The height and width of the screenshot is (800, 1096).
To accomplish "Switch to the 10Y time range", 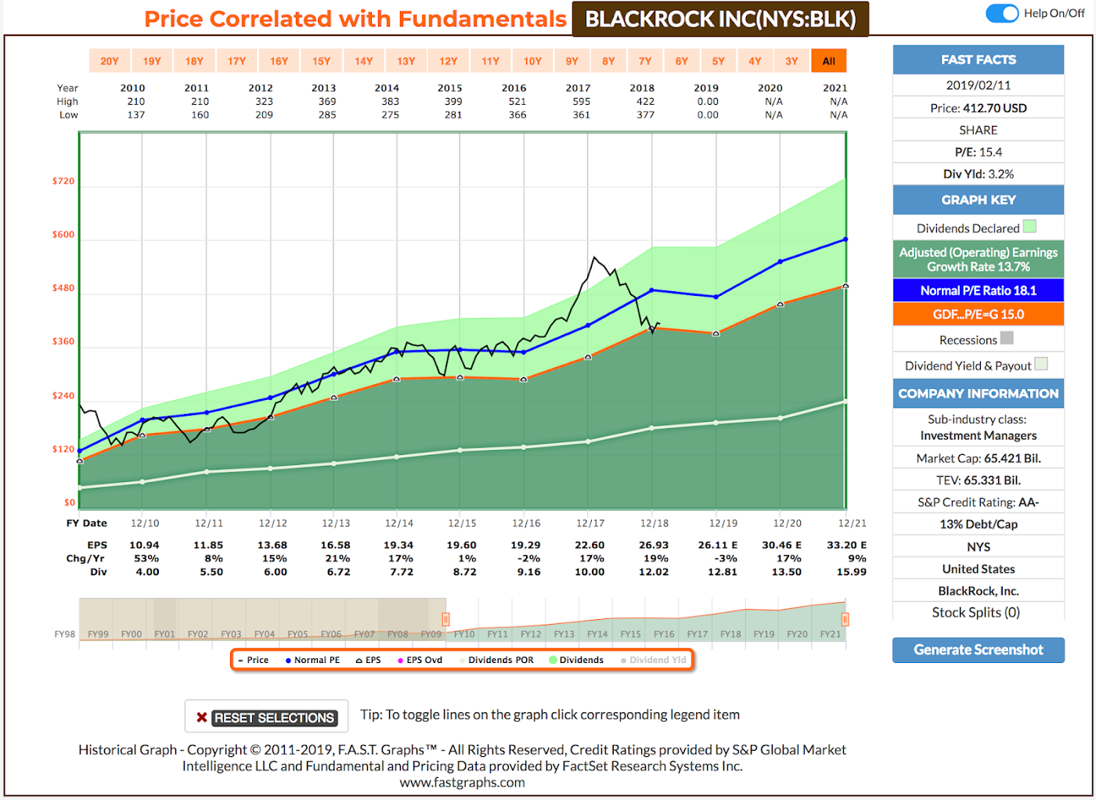I will coord(532,61).
